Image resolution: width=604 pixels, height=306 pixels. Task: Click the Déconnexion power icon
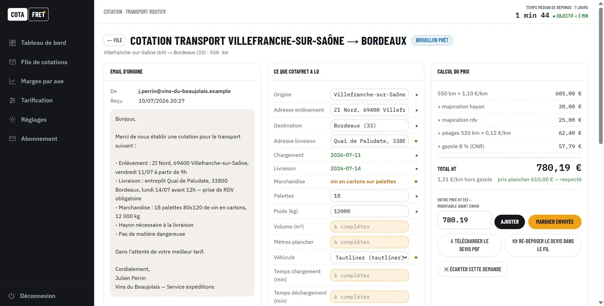12,296
